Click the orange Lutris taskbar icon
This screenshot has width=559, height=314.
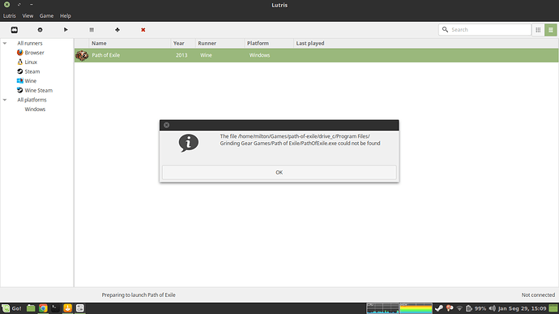[x=67, y=308]
